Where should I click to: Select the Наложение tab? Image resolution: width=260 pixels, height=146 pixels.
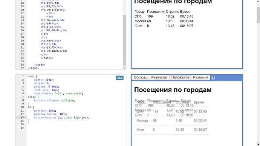(x=180, y=77)
